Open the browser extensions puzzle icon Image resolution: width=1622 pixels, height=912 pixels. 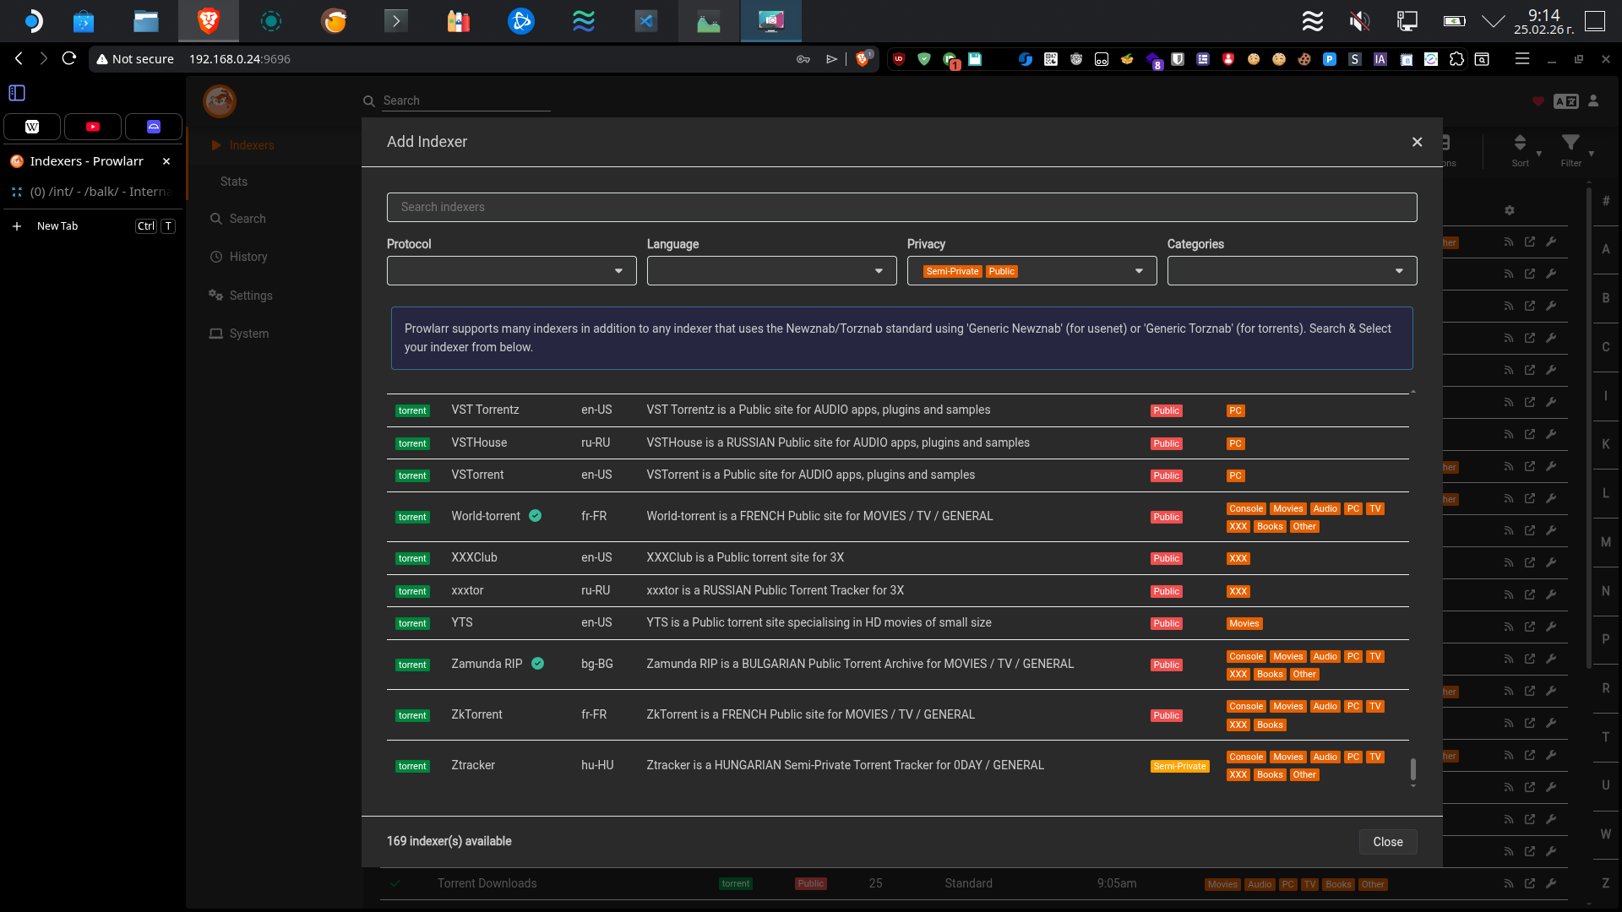(x=1456, y=59)
